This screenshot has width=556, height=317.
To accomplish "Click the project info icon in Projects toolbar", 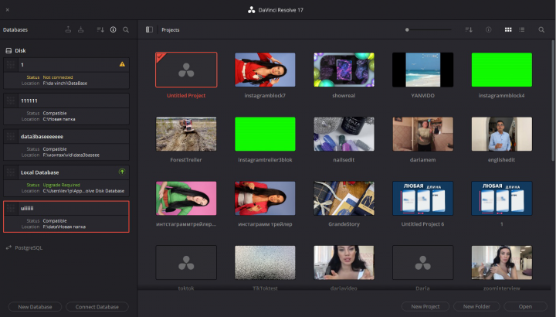I will [488, 30].
